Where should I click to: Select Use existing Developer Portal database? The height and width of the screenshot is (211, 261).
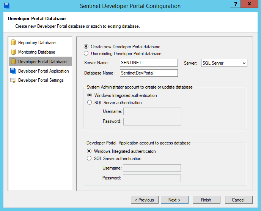click(x=86, y=53)
